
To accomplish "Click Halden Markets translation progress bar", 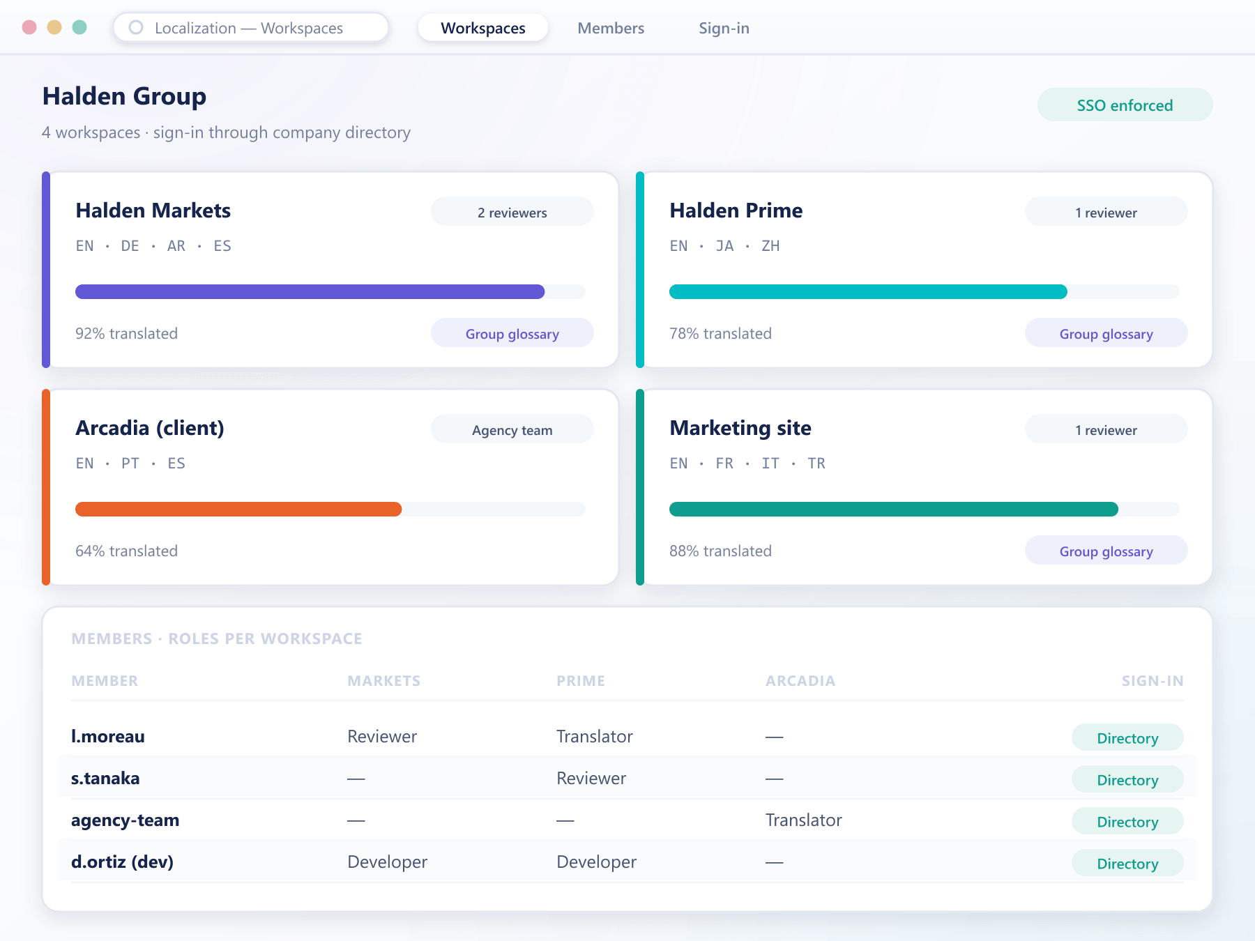I will [x=330, y=291].
